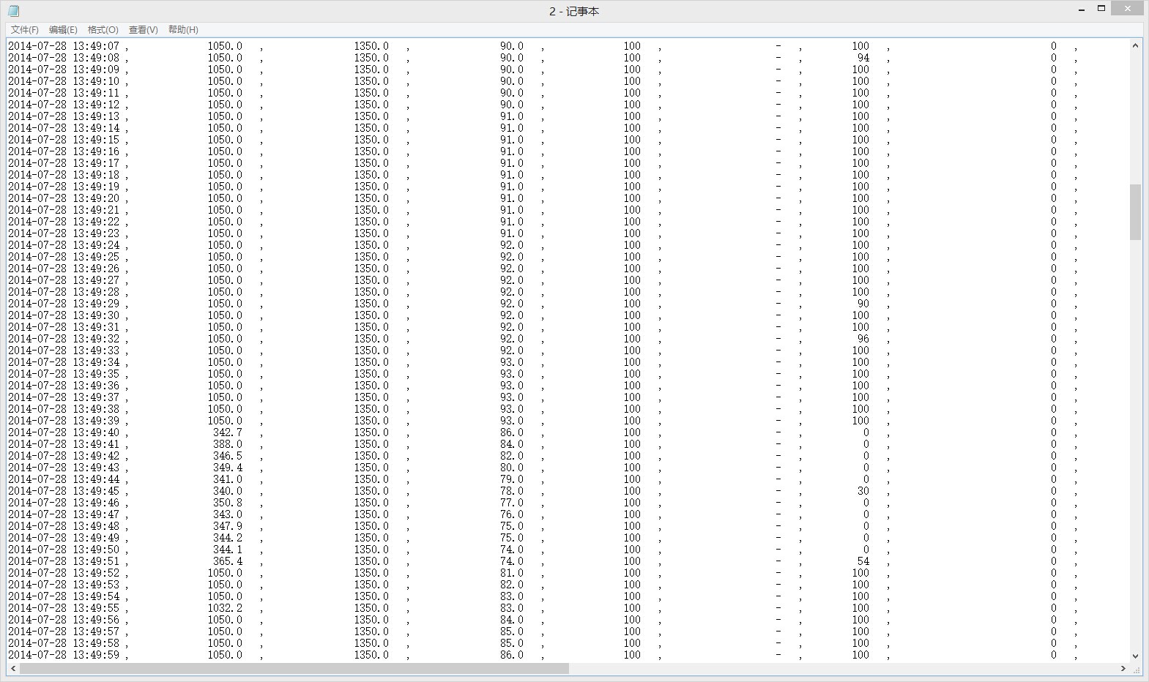Click the horizontal scrollbar left arrow
Image resolution: width=1149 pixels, height=682 pixels.
point(12,669)
